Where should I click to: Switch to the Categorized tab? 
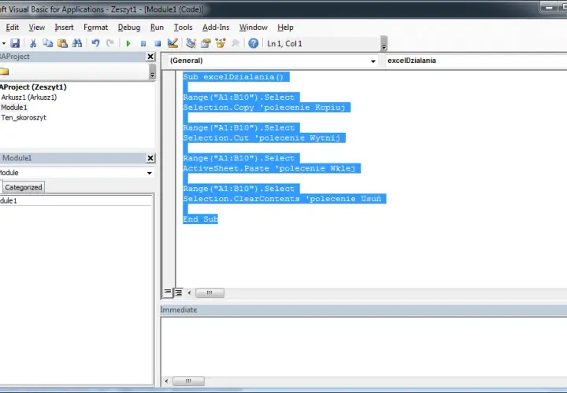pos(24,187)
